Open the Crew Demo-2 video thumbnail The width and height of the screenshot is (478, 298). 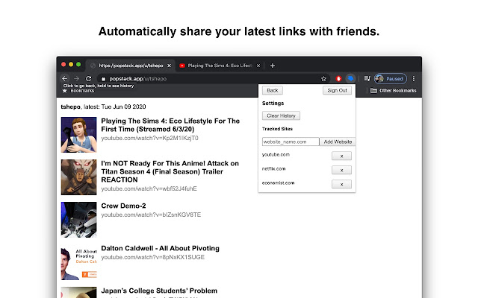click(x=78, y=219)
